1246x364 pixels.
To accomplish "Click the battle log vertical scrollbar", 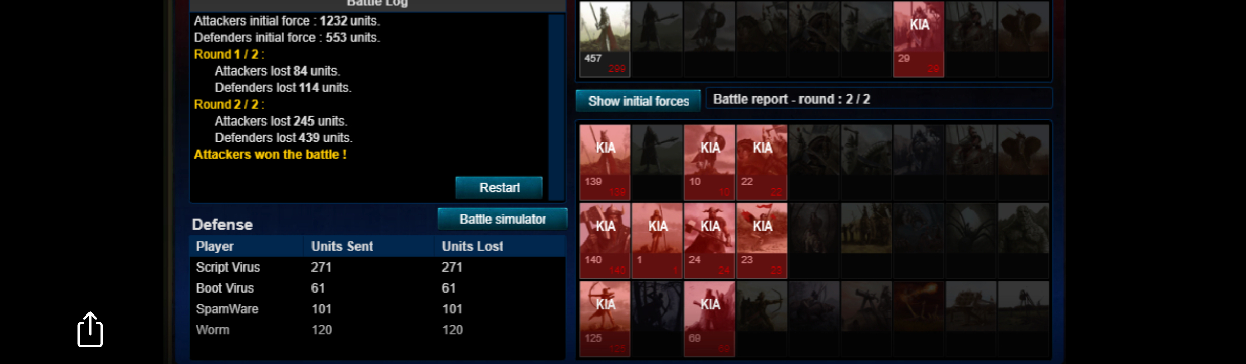I will point(557,107).
